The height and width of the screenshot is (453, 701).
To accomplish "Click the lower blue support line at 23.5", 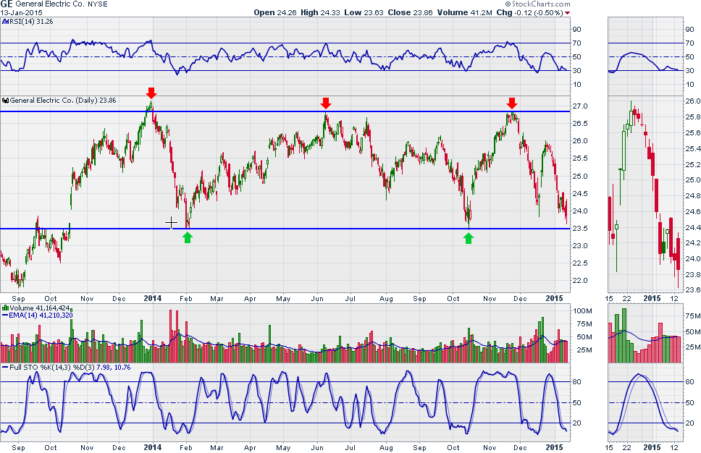I will [285, 229].
